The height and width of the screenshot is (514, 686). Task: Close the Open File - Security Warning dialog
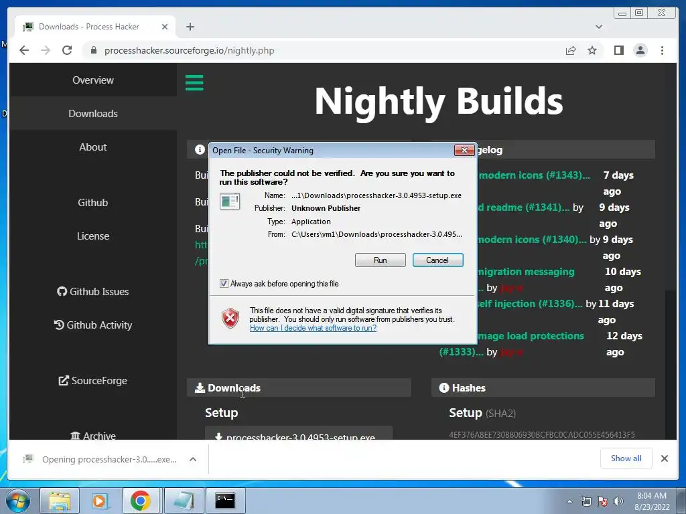464,151
